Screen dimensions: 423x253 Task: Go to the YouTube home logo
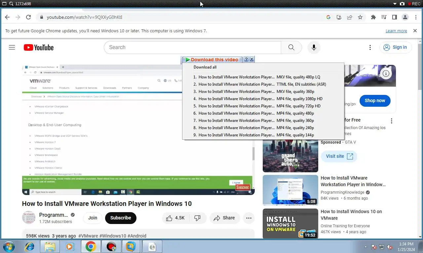pyautogui.click(x=39, y=47)
